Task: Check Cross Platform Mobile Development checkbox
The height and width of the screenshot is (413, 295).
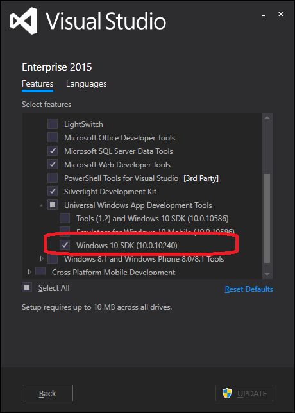Action: pos(40,271)
